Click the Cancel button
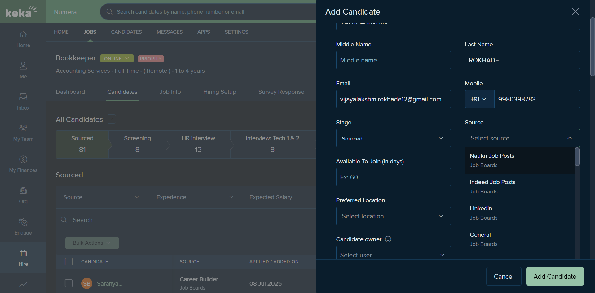 [504, 276]
